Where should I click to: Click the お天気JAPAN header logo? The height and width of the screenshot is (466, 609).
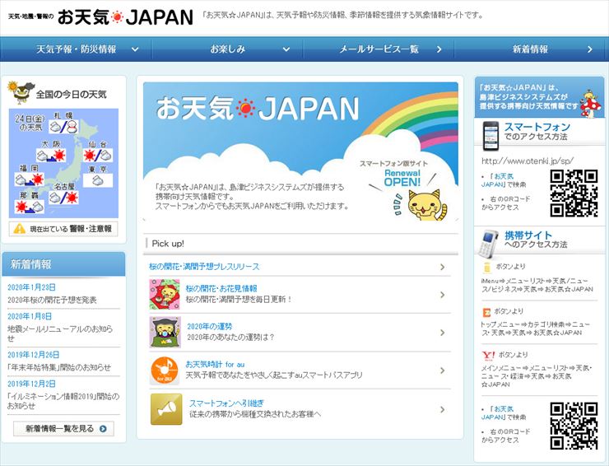[x=100, y=16]
